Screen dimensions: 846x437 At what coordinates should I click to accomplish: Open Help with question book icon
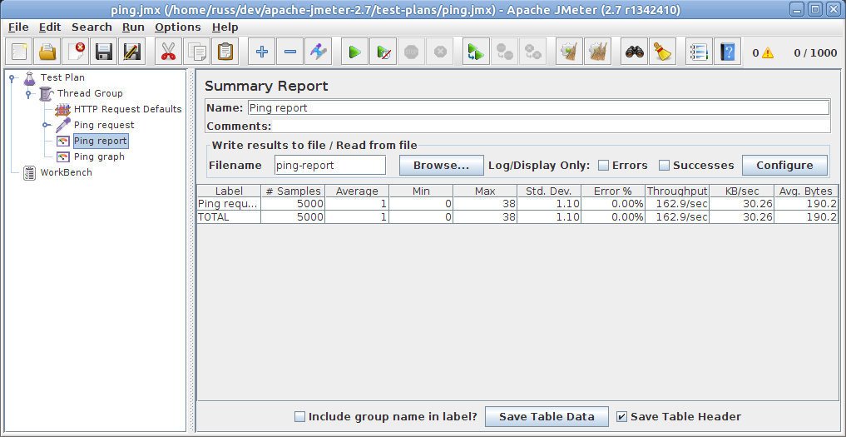click(727, 52)
